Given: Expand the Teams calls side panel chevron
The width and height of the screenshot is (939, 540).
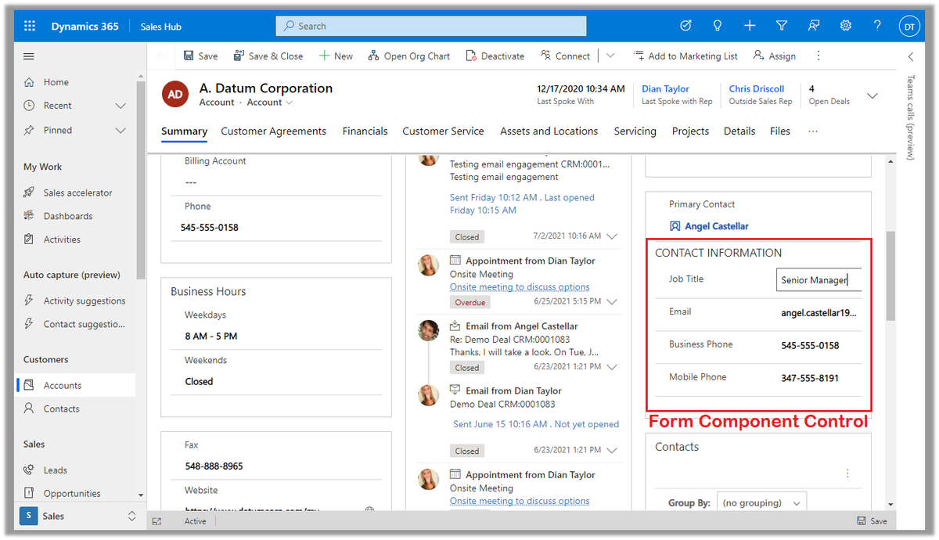Looking at the screenshot, I should coord(911,57).
